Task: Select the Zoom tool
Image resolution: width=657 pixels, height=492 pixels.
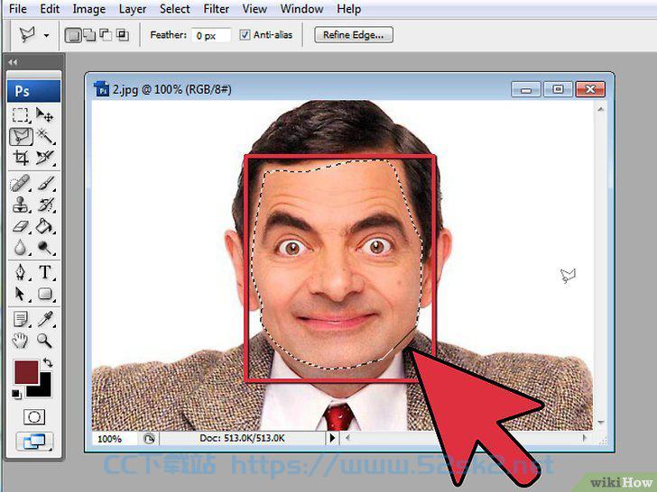Action: (44, 341)
